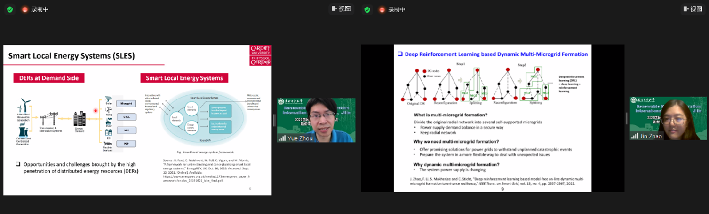Click the "Smart Local Energy Systems" red heading
This screenshot has width=709, height=214.
184,78
